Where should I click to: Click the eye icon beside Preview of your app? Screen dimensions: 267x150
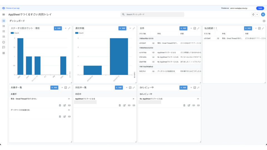click(4, 8)
